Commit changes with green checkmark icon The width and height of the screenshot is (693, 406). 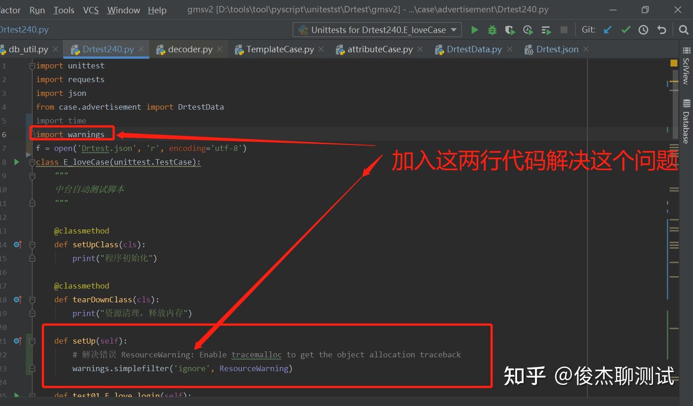pos(625,29)
